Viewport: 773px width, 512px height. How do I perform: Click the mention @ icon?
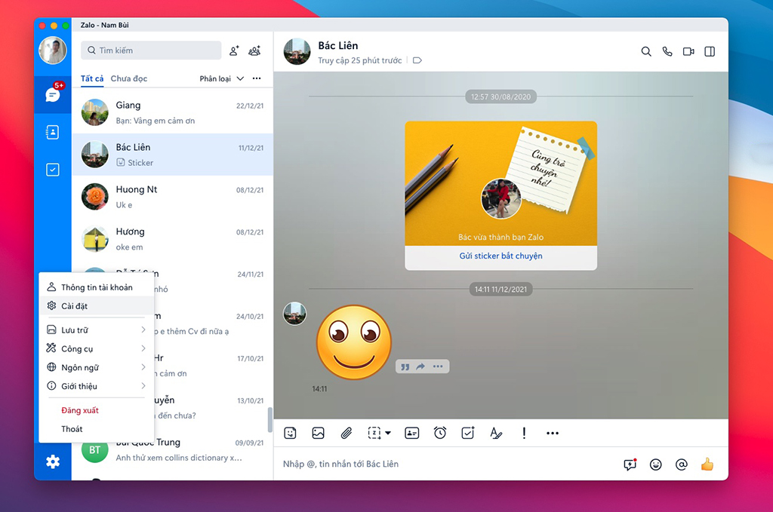point(682,464)
